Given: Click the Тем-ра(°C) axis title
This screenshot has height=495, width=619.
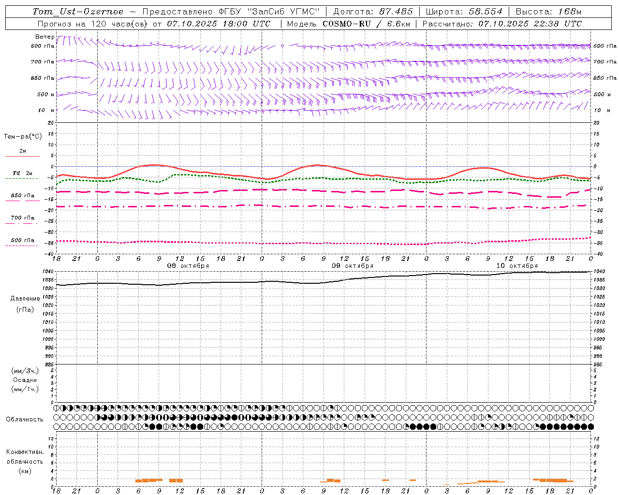Looking at the screenshot, I should pyautogui.click(x=23, y=137).
